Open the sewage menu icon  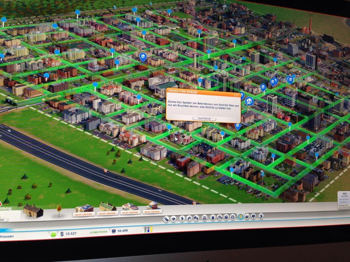coord(196,218)
